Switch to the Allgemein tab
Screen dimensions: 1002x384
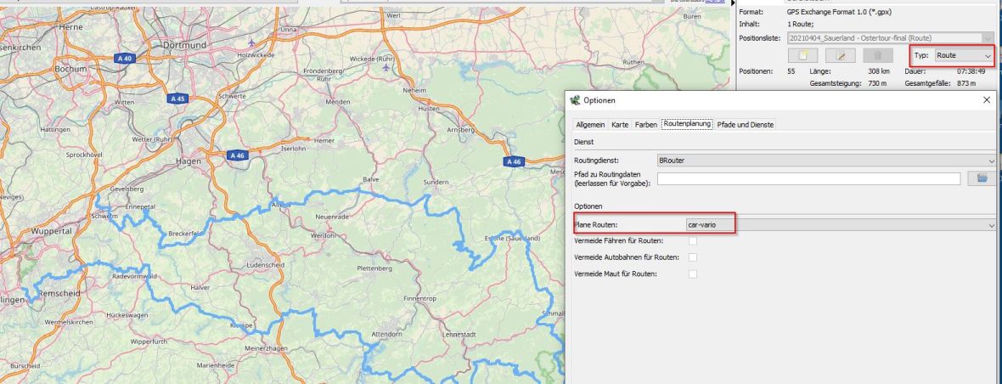pos(590,125)
